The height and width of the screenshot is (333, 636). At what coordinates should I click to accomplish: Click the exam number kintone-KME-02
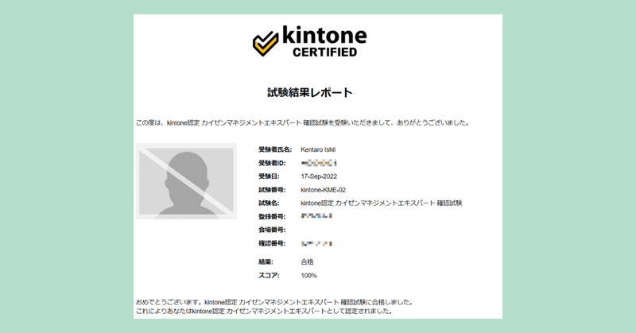(x=324, y=190)
